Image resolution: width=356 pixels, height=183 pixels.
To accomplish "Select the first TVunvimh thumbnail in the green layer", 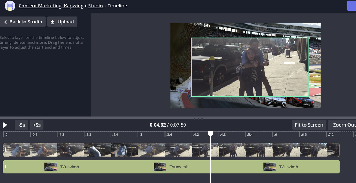I will (x=51, y=167).
